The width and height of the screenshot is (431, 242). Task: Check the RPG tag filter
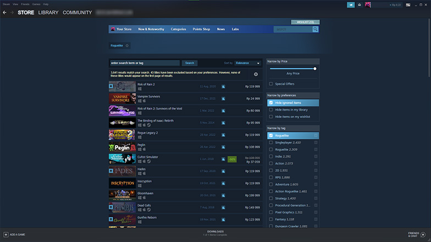pos(271,178)
